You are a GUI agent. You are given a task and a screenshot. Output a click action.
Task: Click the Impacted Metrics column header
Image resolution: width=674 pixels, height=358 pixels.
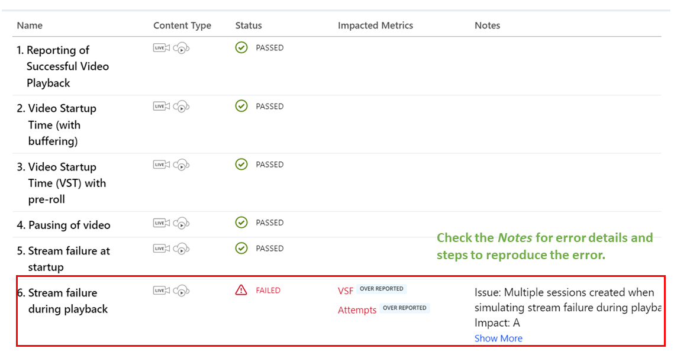coord(375,25)
